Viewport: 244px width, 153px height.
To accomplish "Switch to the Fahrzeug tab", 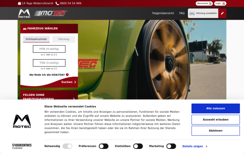I will [64, 39].
